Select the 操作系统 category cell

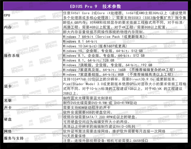[x=12, y=56]
